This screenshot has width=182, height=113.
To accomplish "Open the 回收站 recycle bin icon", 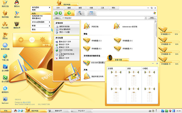I will 5,36.
